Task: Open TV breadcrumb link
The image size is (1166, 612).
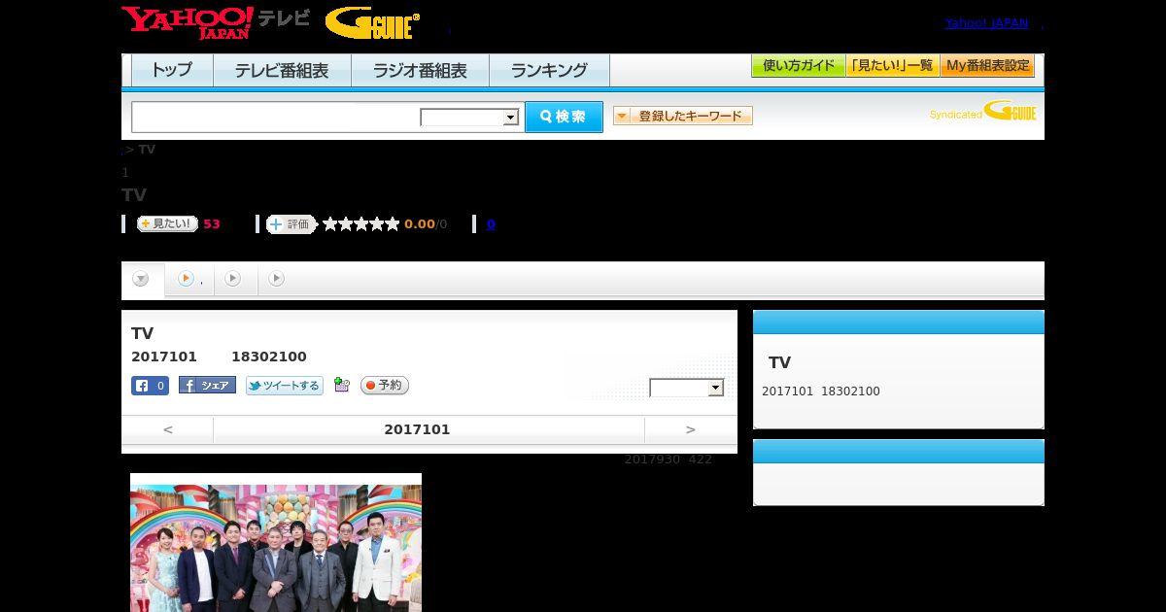Action: [147, 150]
